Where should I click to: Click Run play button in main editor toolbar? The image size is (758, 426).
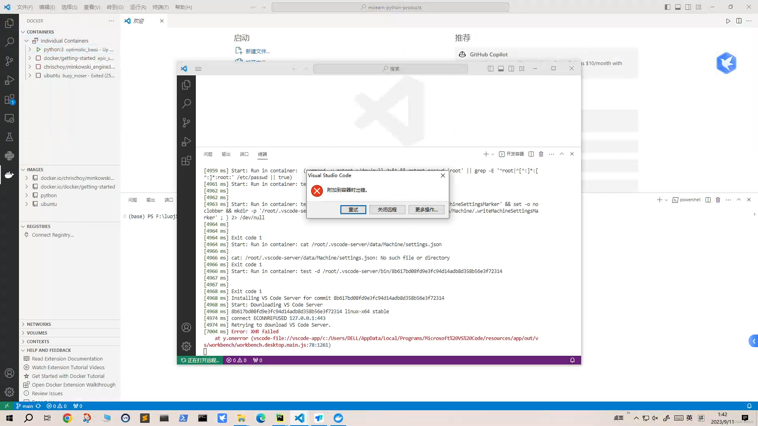tap(728, 21)
